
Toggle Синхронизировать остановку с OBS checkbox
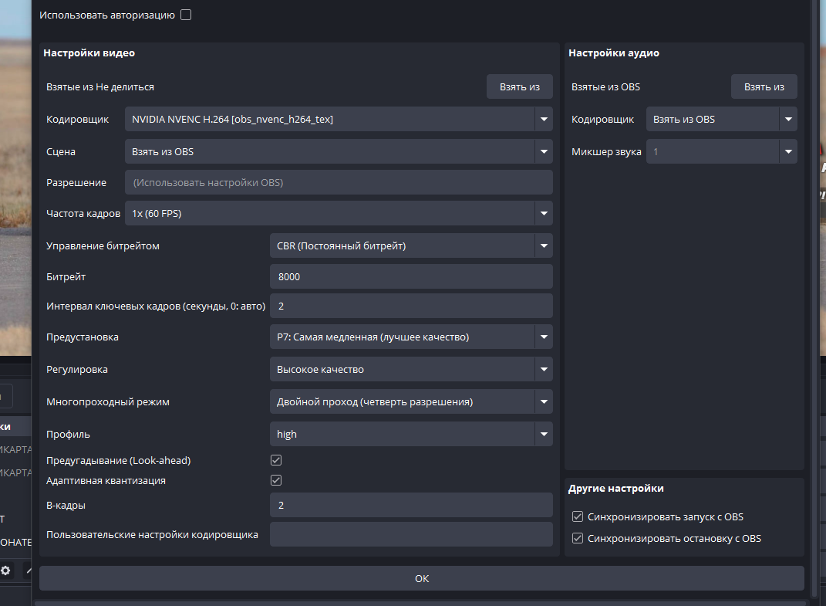(578, 538)
